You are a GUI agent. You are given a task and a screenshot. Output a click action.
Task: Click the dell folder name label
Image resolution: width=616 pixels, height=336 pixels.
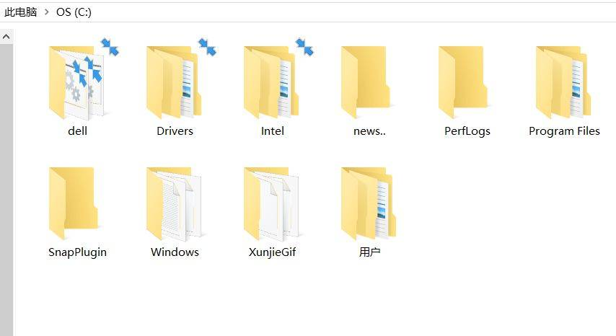(x=77, y=131)
